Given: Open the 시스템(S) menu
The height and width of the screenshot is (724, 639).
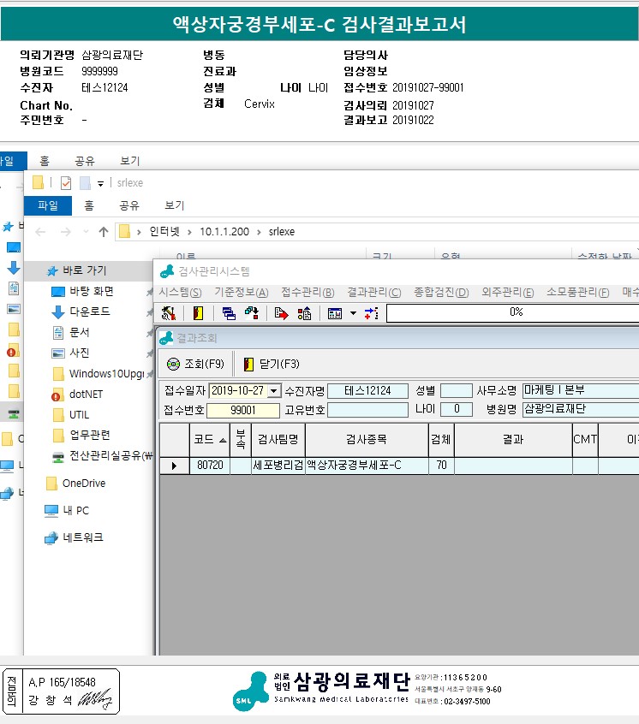Looking at the screenshot, I should coord(180,293).
